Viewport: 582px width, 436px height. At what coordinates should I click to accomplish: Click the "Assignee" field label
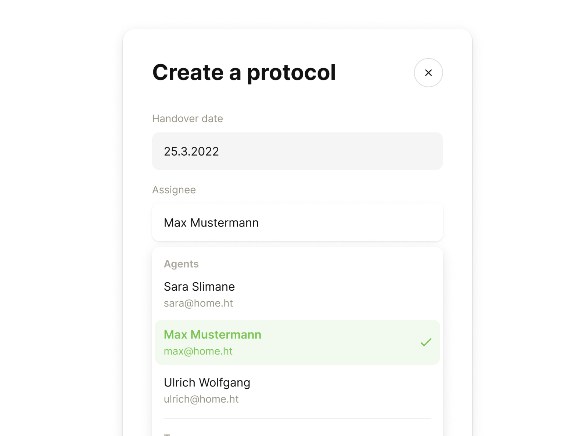click(174, 190)
